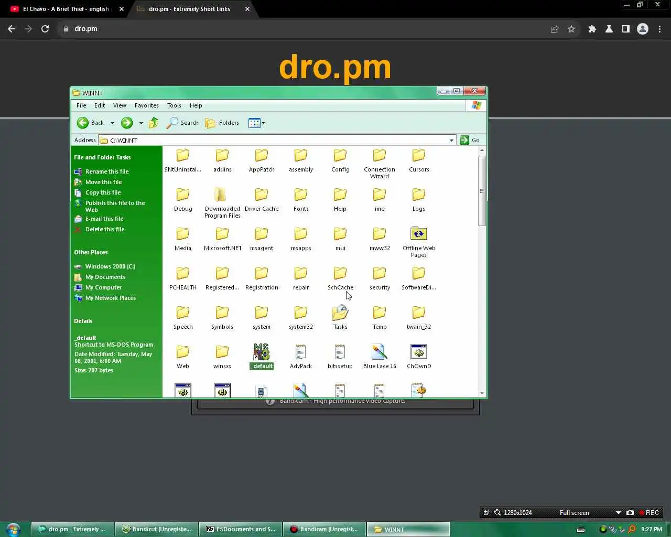Click the Forward green arrow button
This screenshot has height=537, width=671.
[127, 123]
